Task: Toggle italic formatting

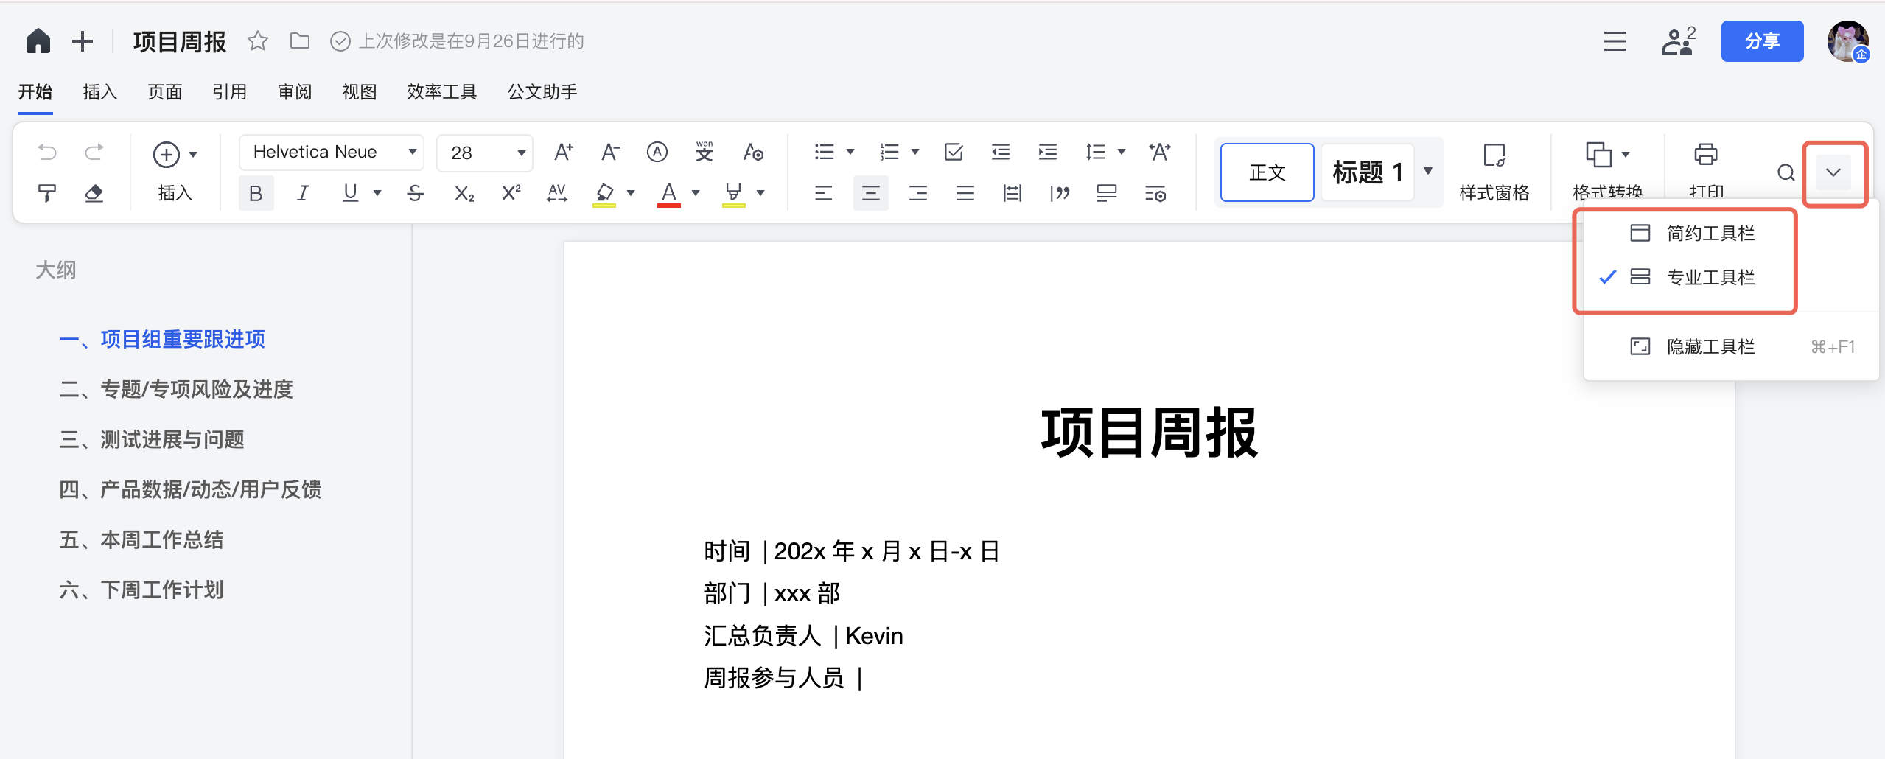Action: click(x=303, y=194)
